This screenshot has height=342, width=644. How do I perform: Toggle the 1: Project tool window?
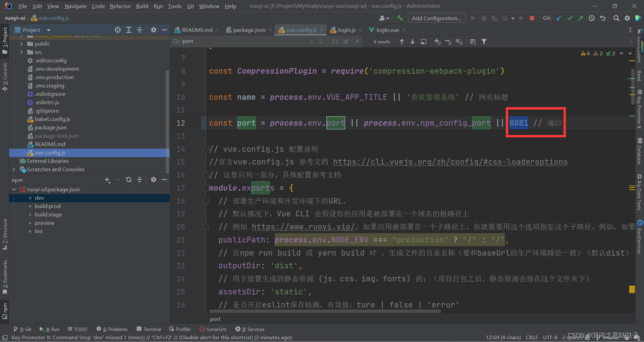[x=5, y=41]
